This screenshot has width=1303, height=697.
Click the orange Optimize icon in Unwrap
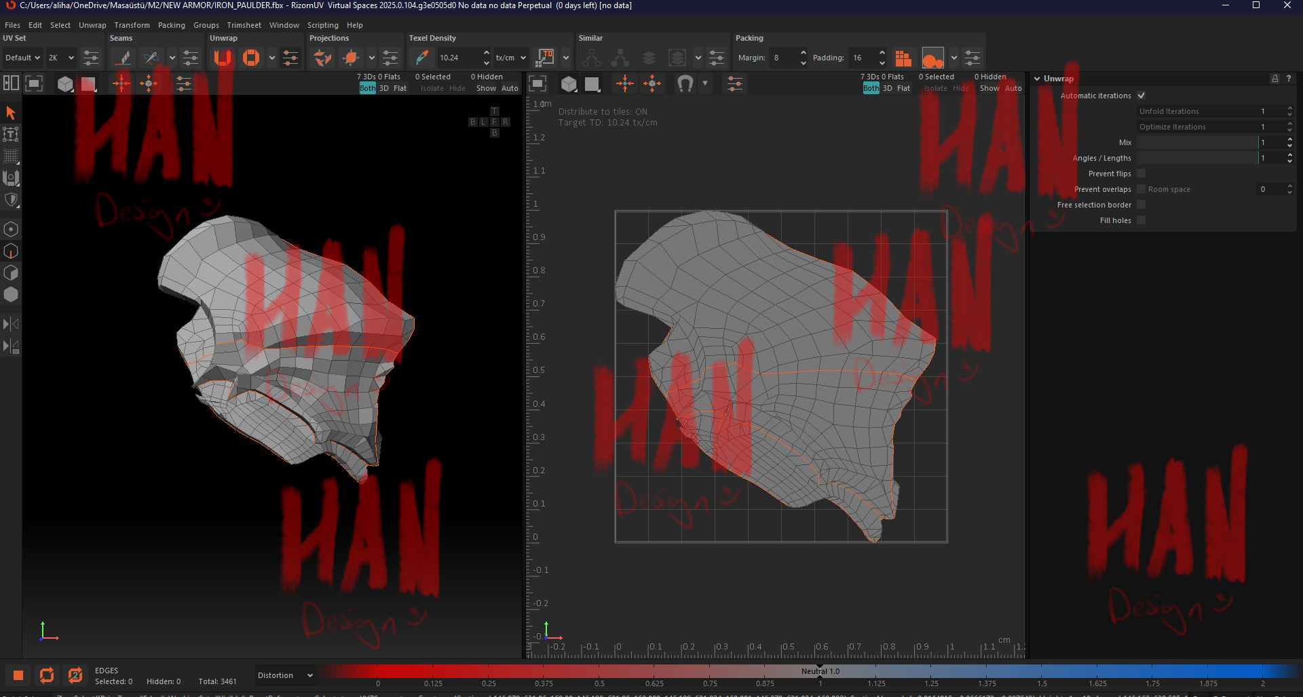click(x=251, y=58)
